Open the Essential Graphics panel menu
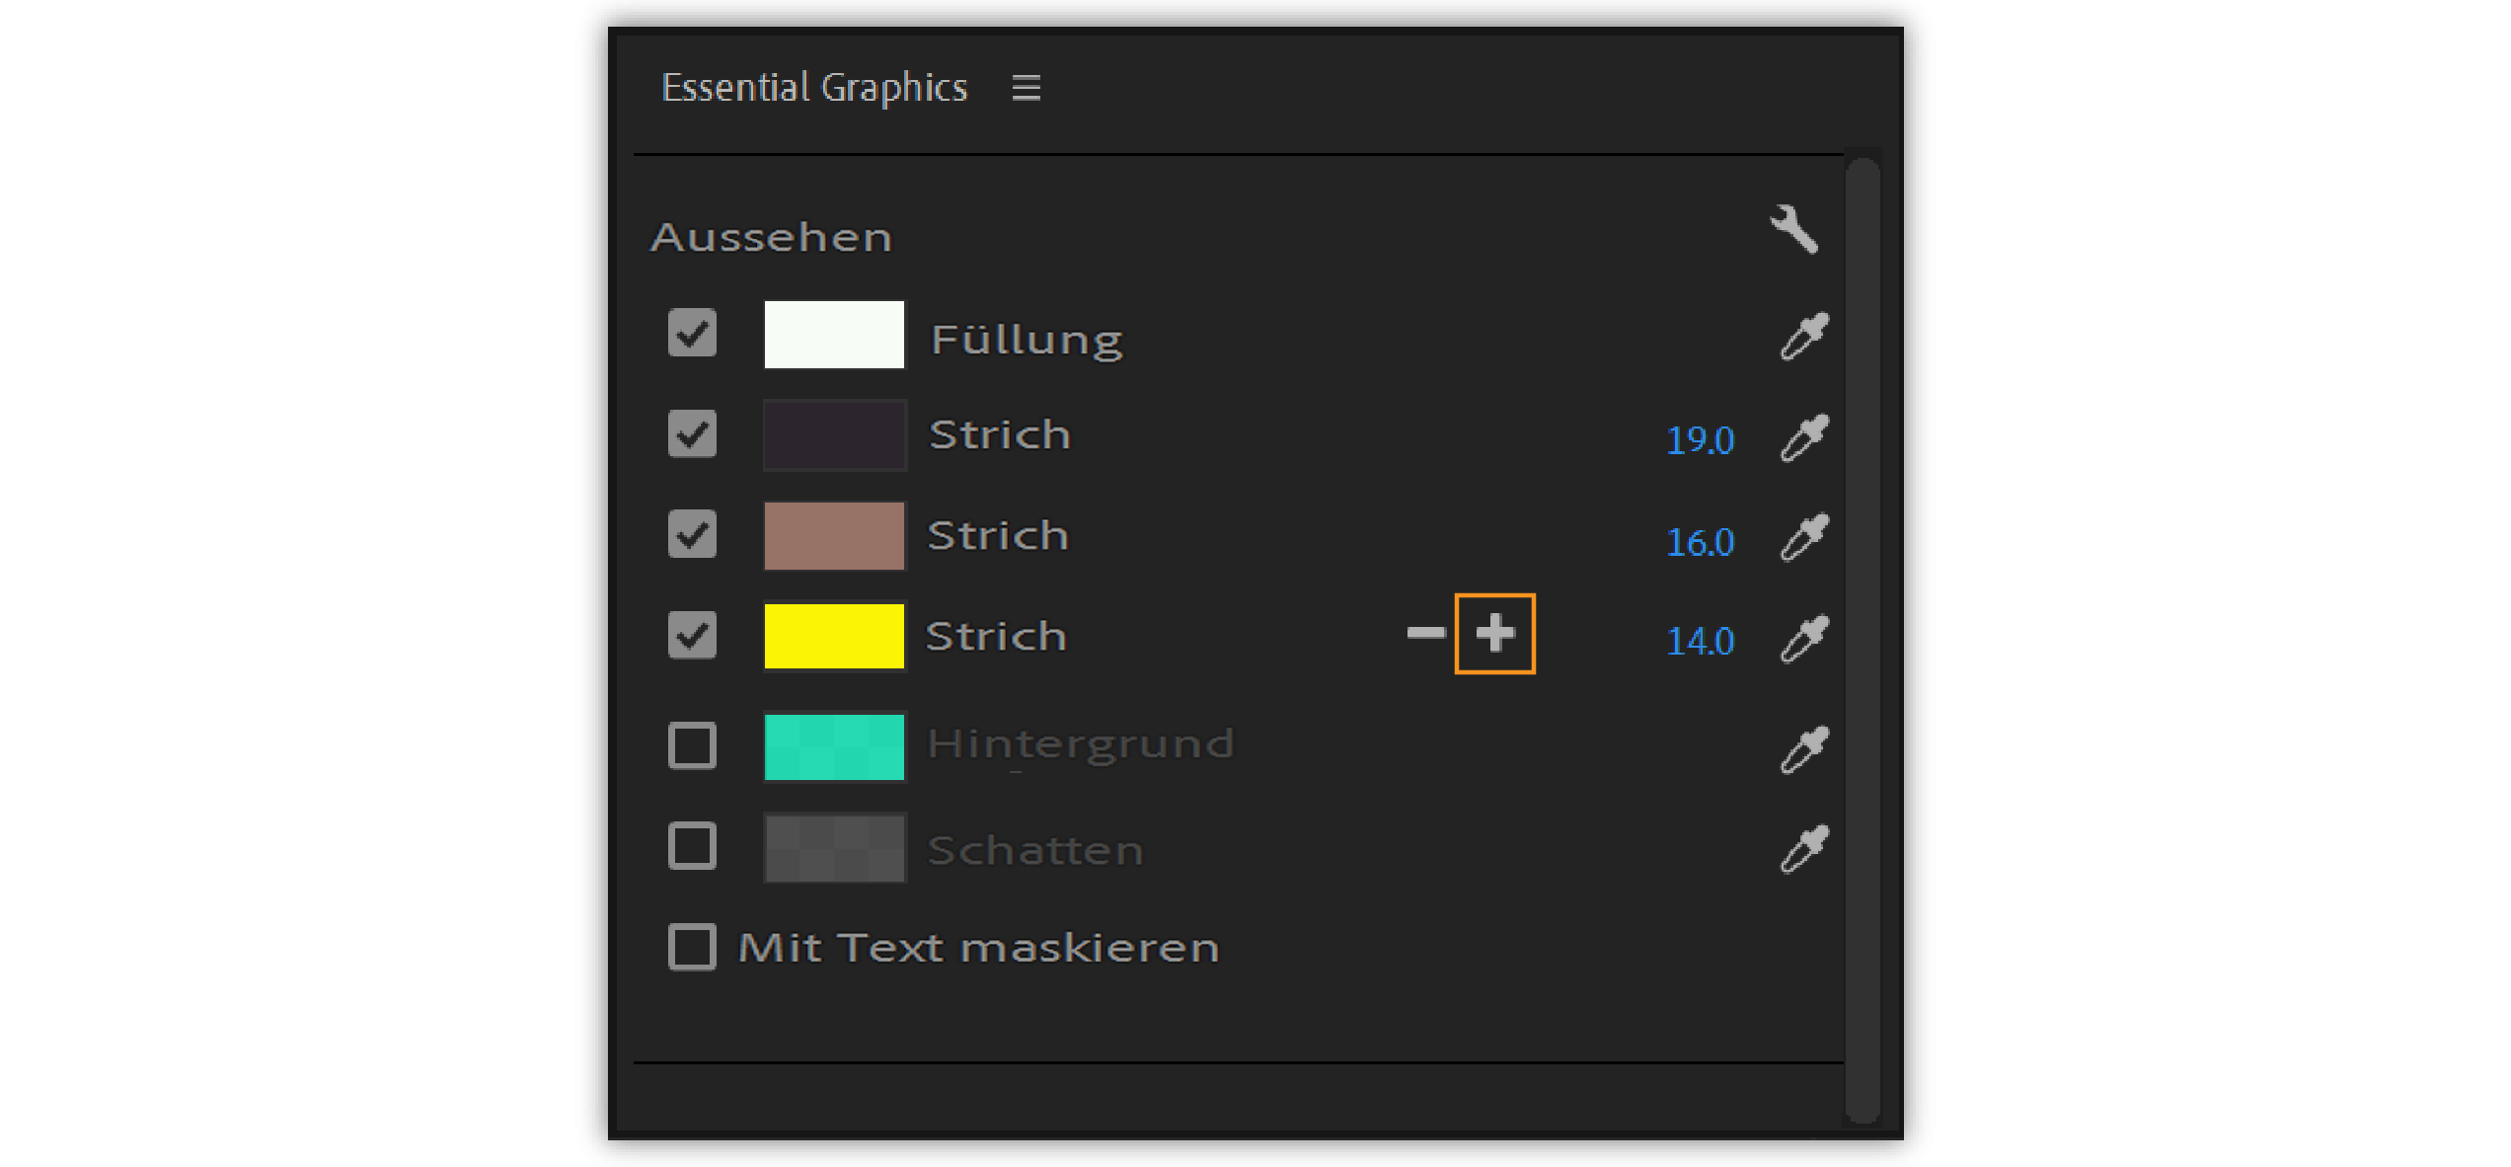 click(1026, 88)
